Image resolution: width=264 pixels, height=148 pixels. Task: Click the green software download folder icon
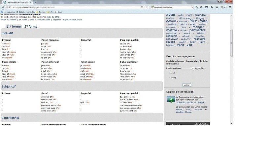pos(171,99)
